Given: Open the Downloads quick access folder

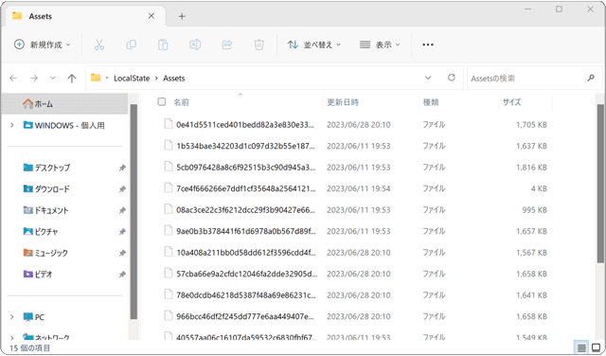Looking at the screenshot, I should tap(46, 189).
